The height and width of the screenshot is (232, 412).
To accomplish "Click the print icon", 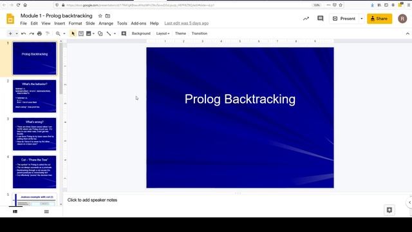I will point(39,34).
